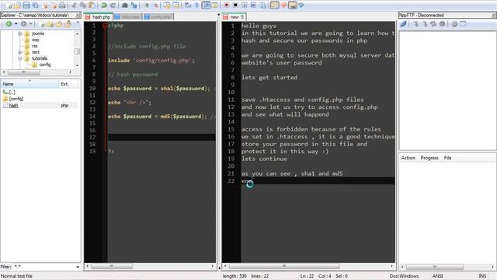Open the Filter dropdown arrow
This screenshot has width=497, height=280.
point(78,267)
